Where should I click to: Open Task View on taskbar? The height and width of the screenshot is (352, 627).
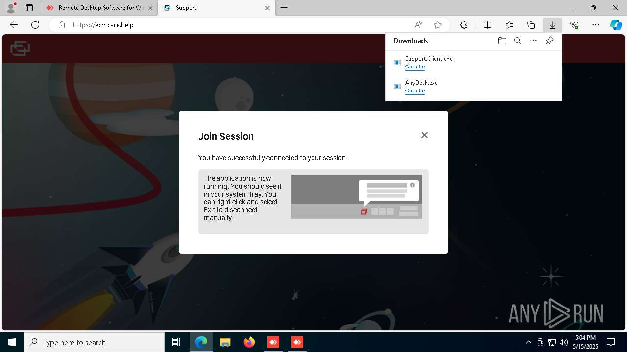(x=176, y=342)
